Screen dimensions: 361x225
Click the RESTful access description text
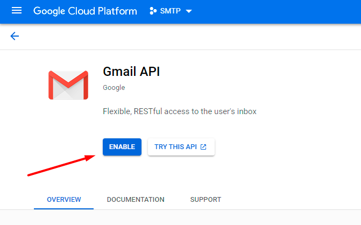(x=179, y=112)
